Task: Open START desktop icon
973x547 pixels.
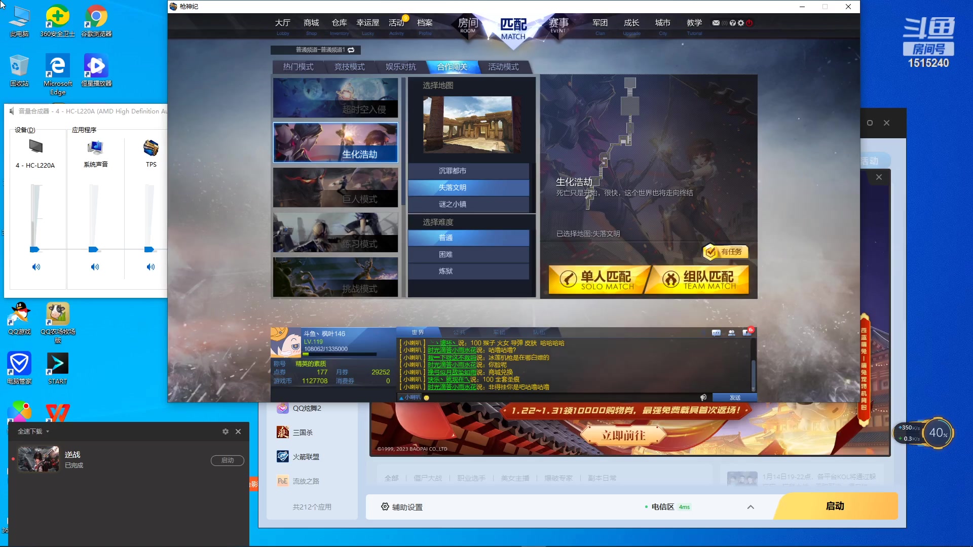Action: tap(57, 368)
